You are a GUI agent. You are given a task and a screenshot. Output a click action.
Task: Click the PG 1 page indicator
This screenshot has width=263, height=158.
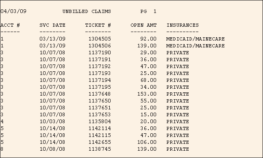pyautogui.click(x=148, y=11)
